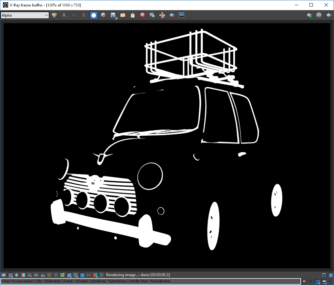Open the Alpha channel dropdown
The width and height of the screenshot is (334, 285).
(25, 15)
